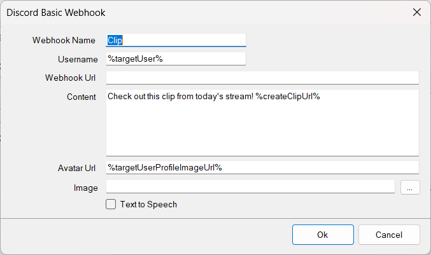Click the Avatar Url label
Viewport: 431px width, 255px height.
click(x=76, y=168)
